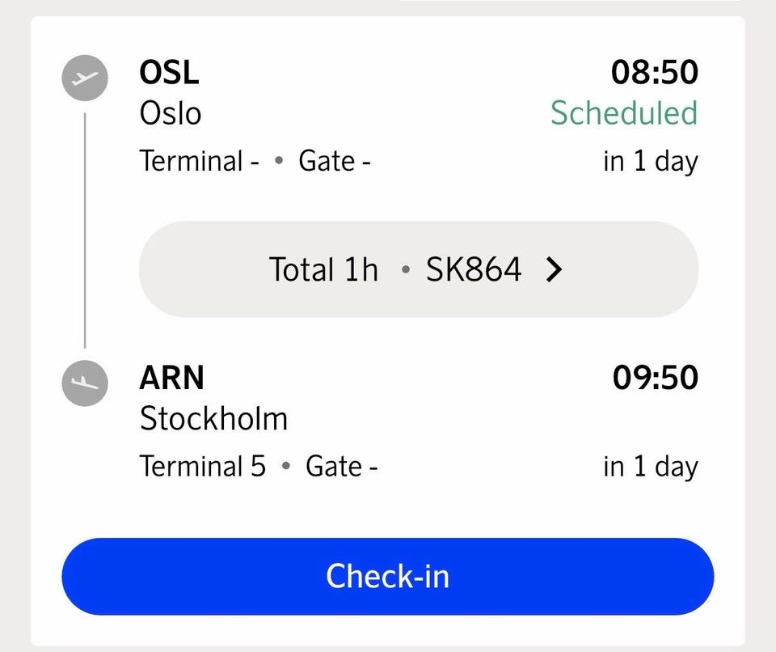The width and height of the screenshot is (776, 652).
Task: Click the 08:50 departure time
Action: pos(654,72)
